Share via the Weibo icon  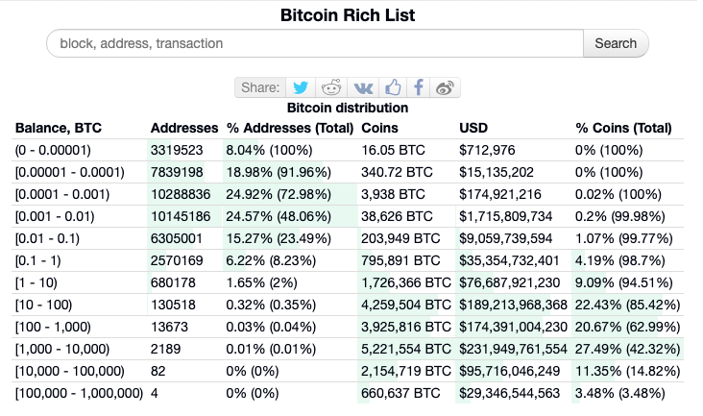click(x=445, y=87)
